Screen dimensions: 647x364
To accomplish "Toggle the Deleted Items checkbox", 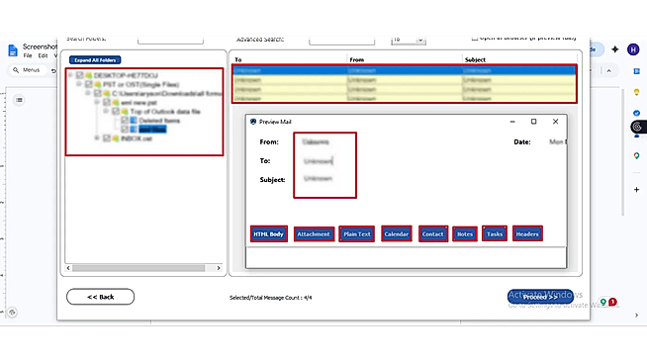I will (125, 121).
